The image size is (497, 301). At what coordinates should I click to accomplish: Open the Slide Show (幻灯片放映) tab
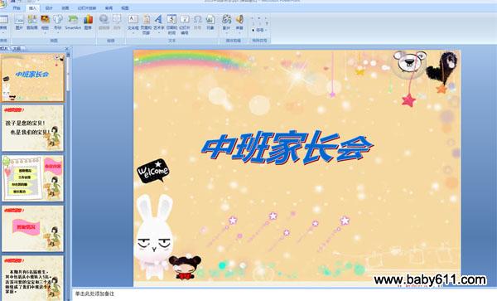click(x=87, y=8)
